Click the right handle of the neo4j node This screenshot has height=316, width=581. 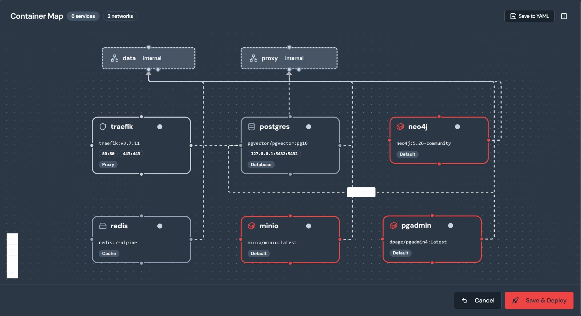(489, 140)
